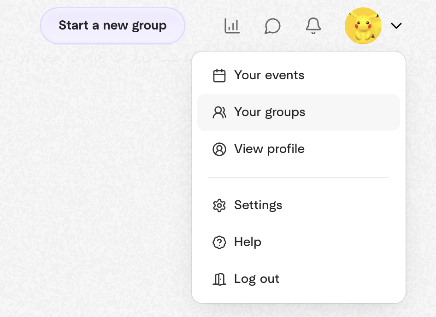The width and height of the screenshot is (436, 317).
Task: Click the people icon beside Your groups
Action: coord(219,112)
